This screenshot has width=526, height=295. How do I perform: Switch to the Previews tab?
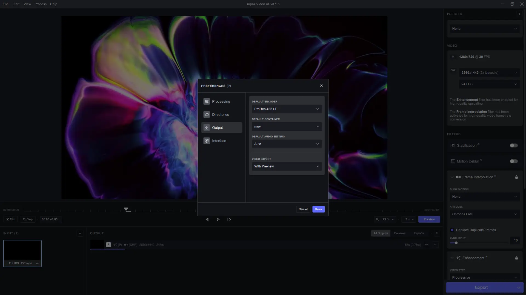point(400,233)
